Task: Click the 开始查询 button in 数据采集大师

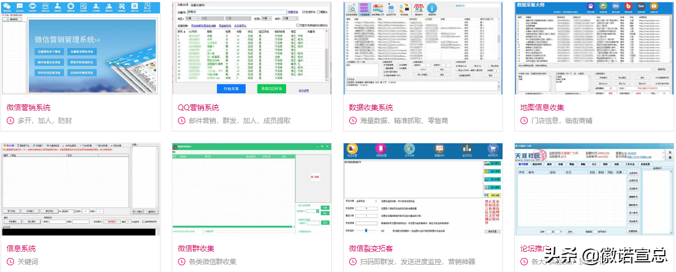Action: click(x=603, y=78)
